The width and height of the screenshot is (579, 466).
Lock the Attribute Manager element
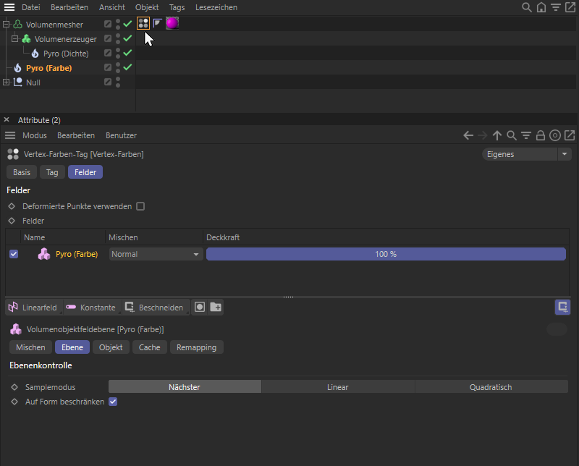click(540, 135)
